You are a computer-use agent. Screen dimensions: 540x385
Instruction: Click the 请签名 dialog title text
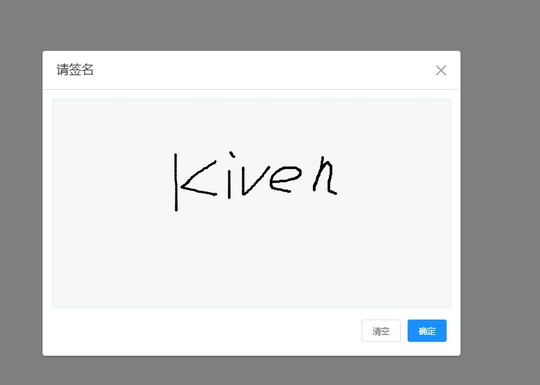pos(75,70)
